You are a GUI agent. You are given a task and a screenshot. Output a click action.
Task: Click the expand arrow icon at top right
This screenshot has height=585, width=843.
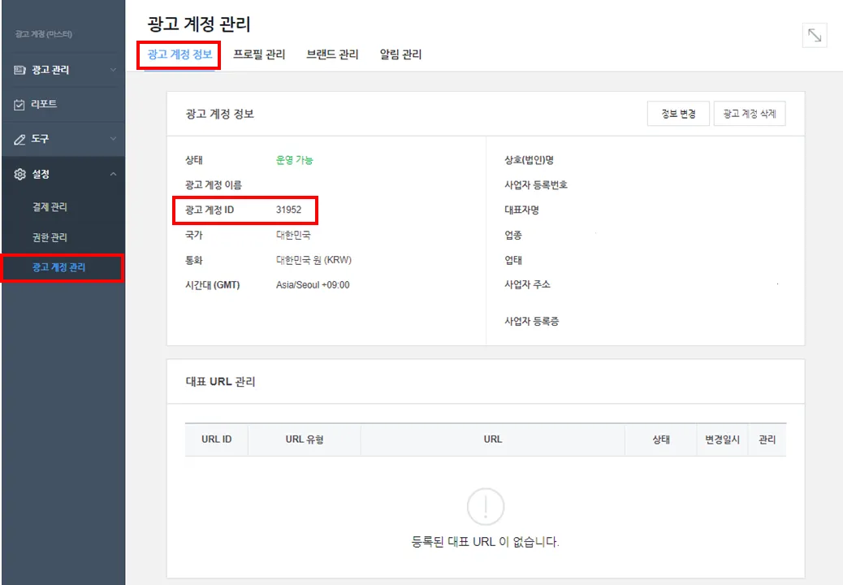coord(814,36)
